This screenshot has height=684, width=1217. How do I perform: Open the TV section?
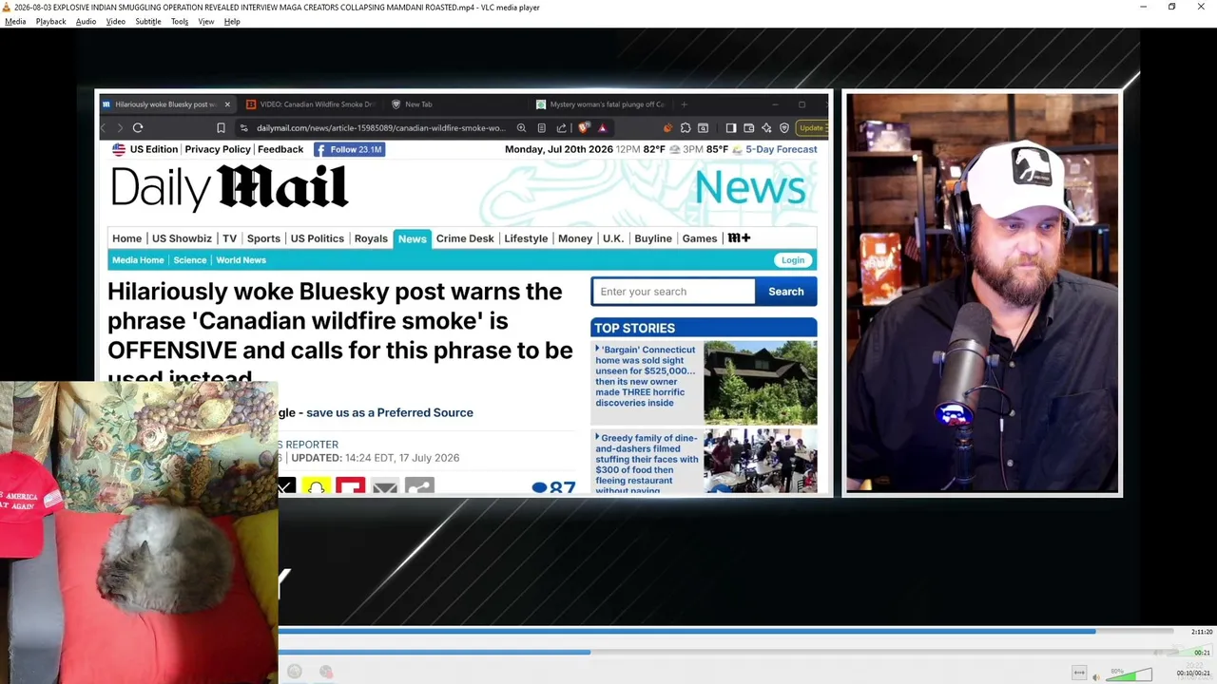click(229, 238)
